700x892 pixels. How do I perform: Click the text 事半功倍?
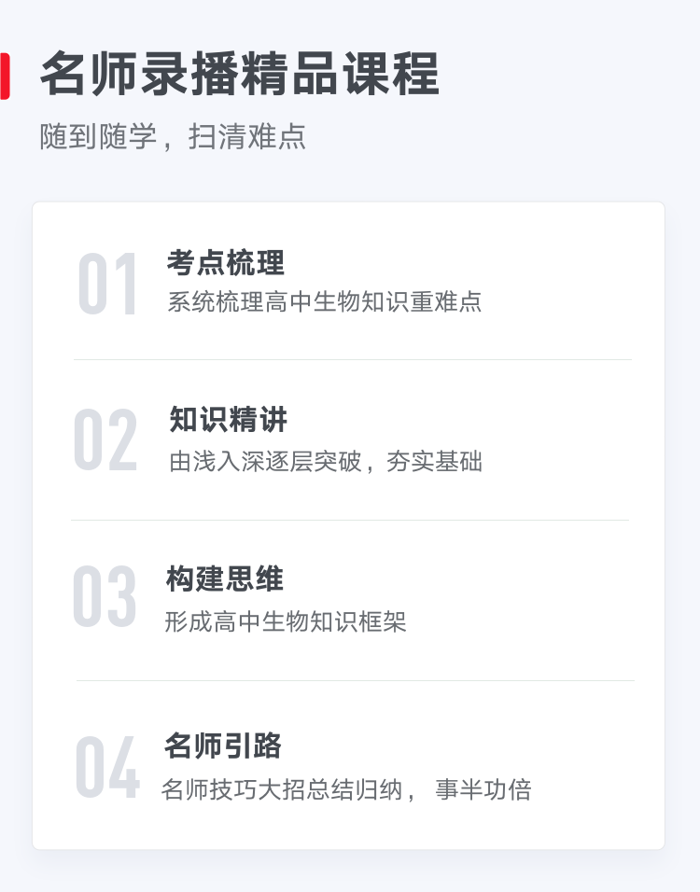pyautogui.click(x=483, y=789)
